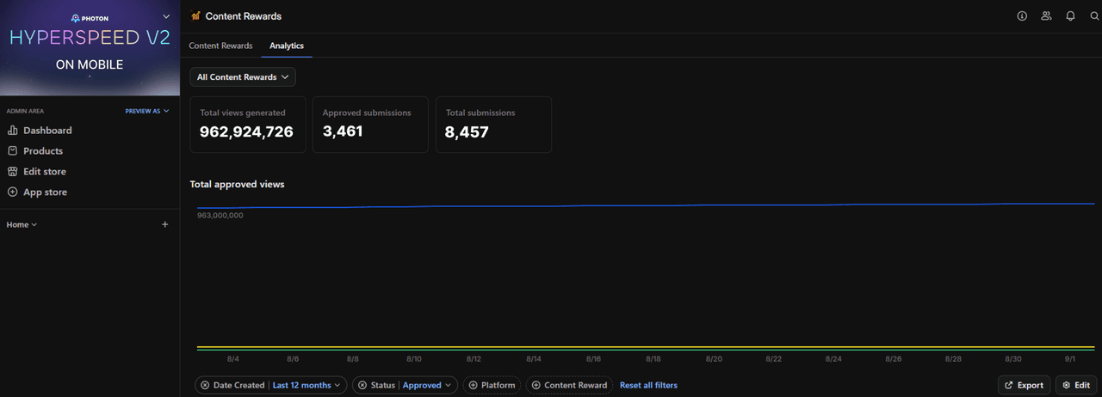Click the 8/8 date on chart axis
1102x397 pixels.
coord(353,359)
